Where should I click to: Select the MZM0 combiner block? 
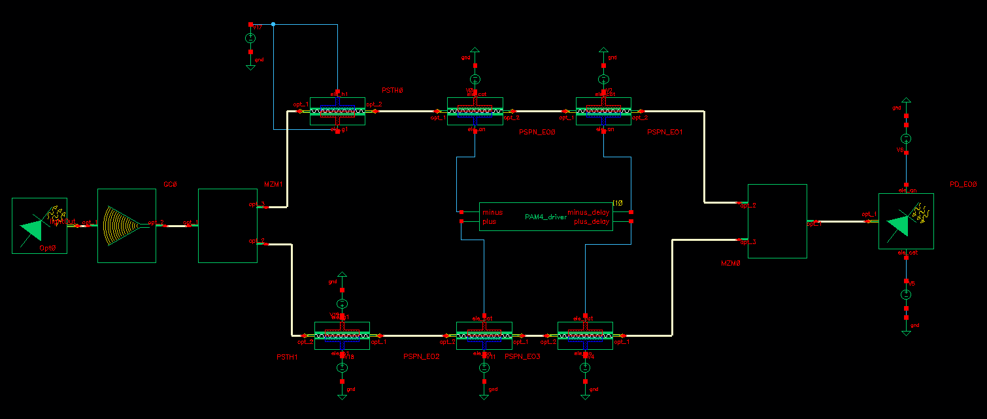pyautogui.click(x=777, y=221)
